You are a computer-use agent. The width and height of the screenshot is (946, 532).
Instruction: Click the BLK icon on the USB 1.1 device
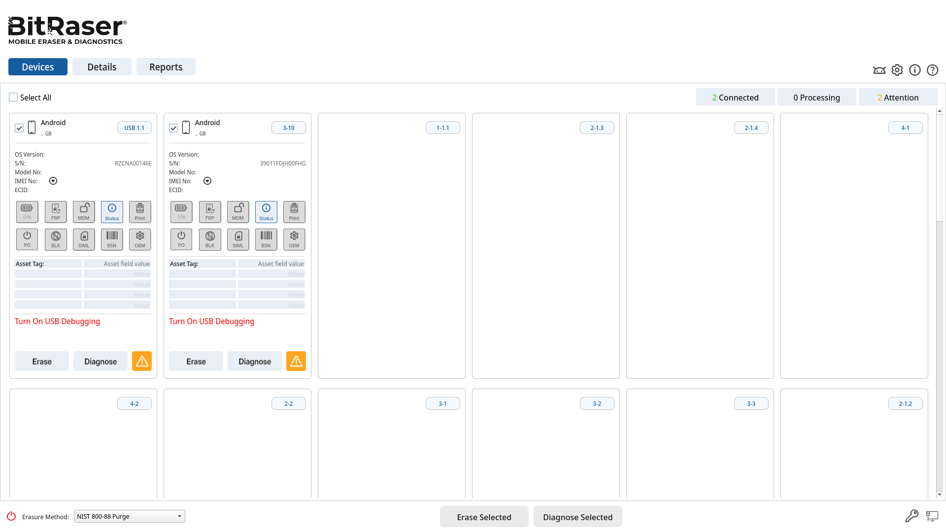pyautogui.click(x=56, y=239)
